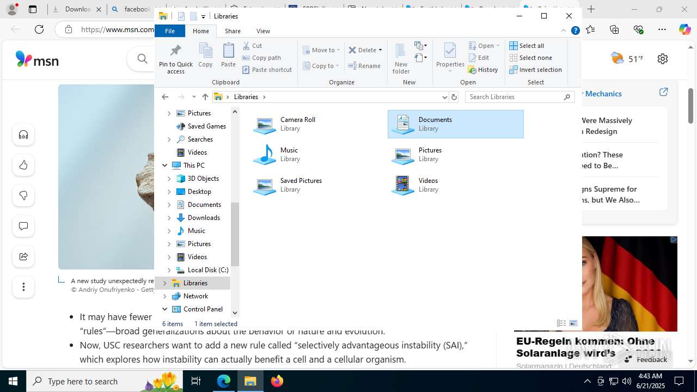Image resolution: width=697 pixels, height=392 pixels.
Task: Click navigation pane vertical scrollbar
Action: (x=235, y=234)
